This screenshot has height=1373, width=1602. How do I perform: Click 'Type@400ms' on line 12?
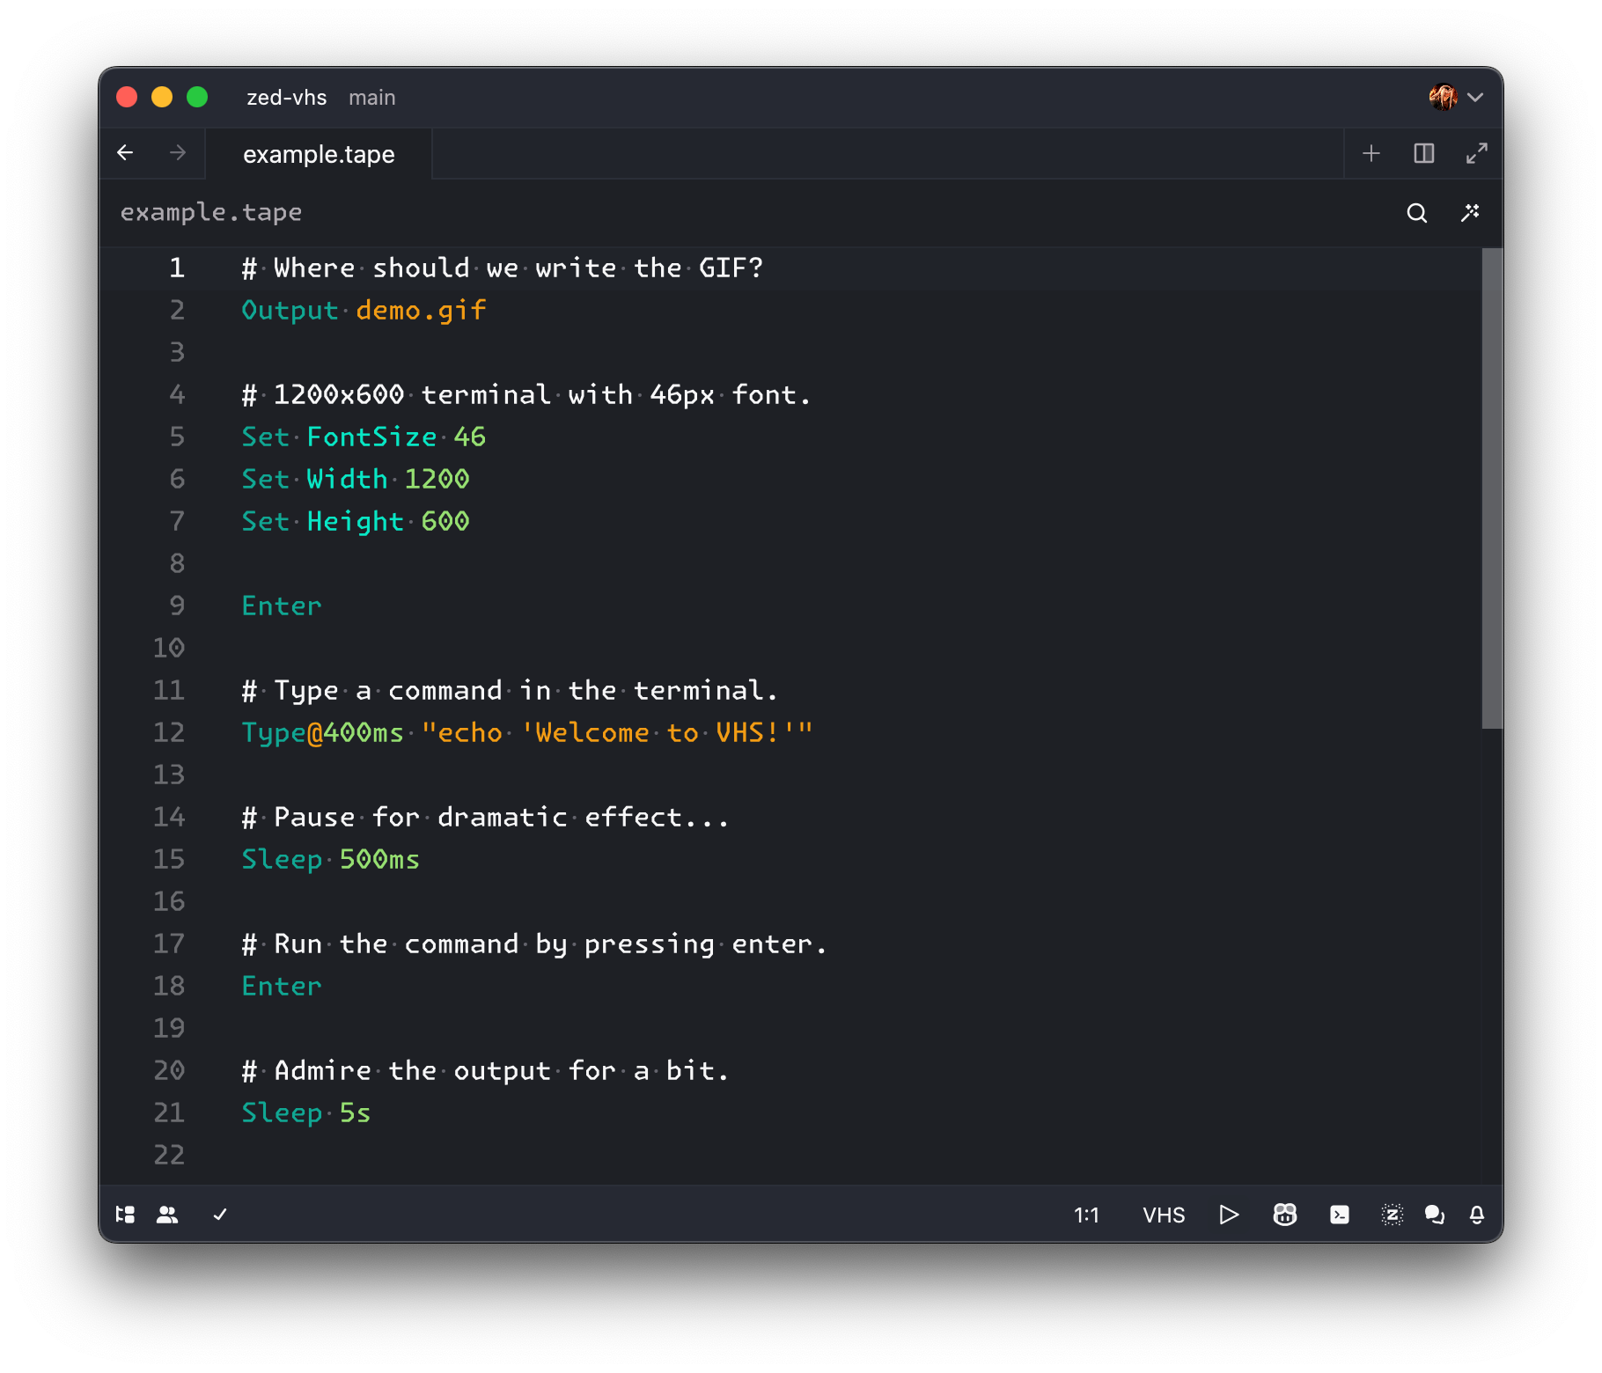[322, 732]
